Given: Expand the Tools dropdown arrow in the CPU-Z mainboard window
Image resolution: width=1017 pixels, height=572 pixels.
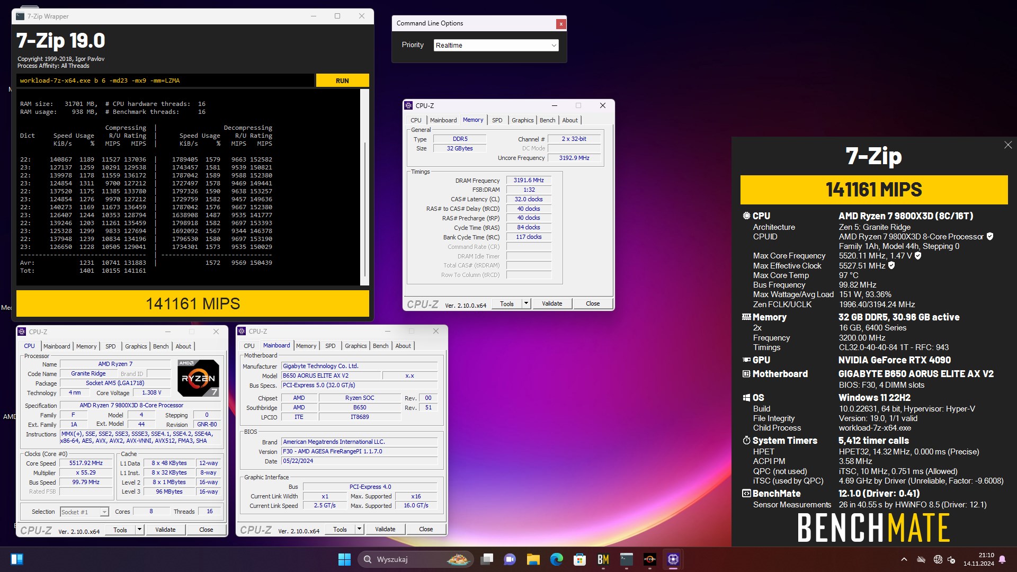Looking at the screenshot, I should (x=359, y=529).
